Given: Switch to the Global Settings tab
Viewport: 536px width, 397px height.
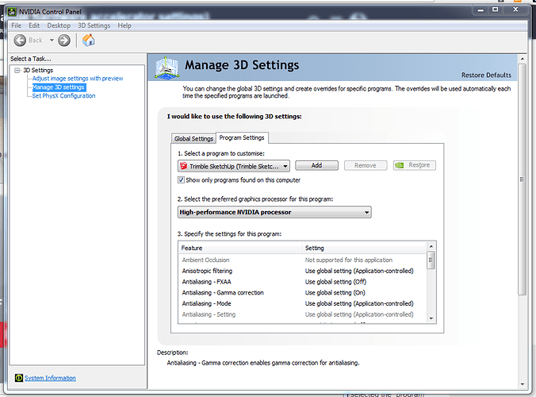Looking at the screenshot, I should click(193, 139).
